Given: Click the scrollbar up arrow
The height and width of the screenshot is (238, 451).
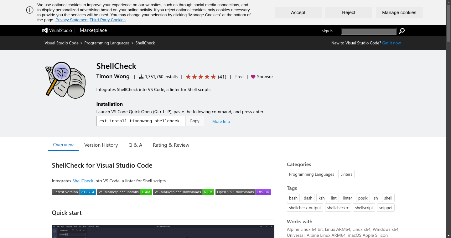Looking at the screenshot, I should click(448, 2).
